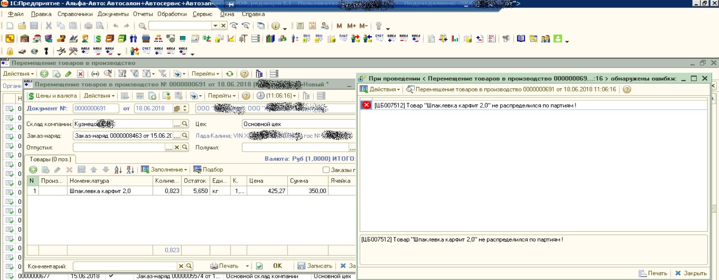Image resolution: width=719 pixels, height=280 pixels.
Task: Click green plus Add icon in list toolbar
Action: click(44, 74)
